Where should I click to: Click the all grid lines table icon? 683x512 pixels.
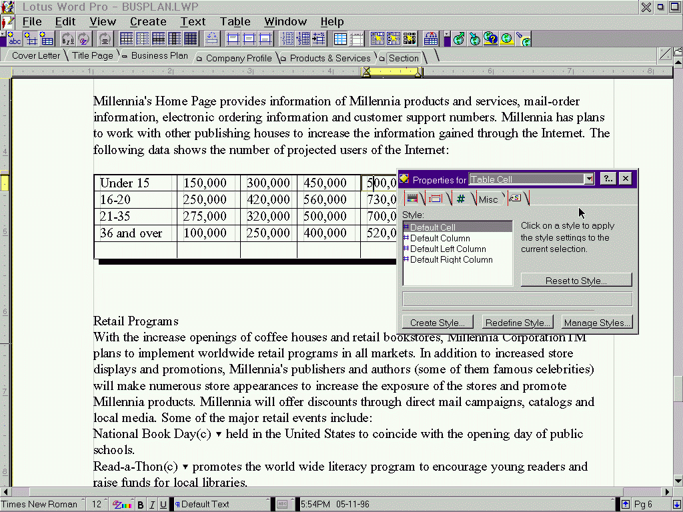pos(126,39)
